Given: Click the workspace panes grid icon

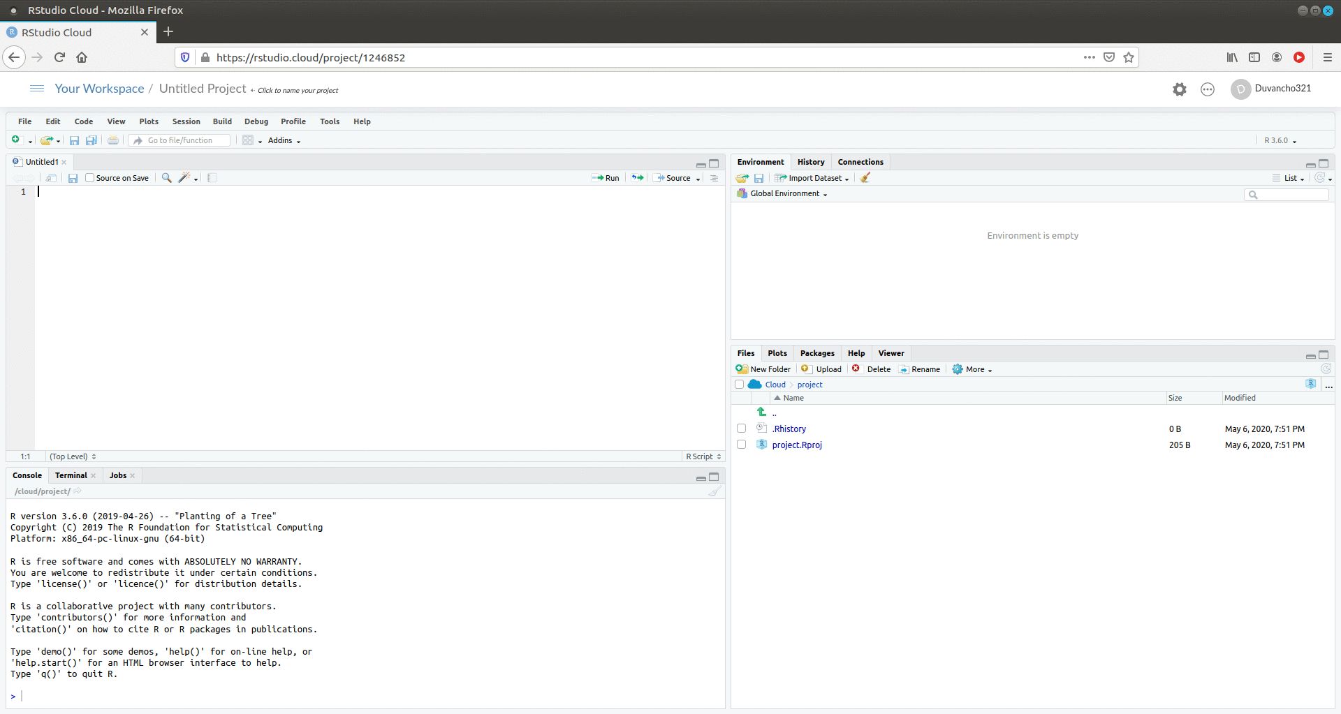Looking at the screenshot, I should 248,140.
